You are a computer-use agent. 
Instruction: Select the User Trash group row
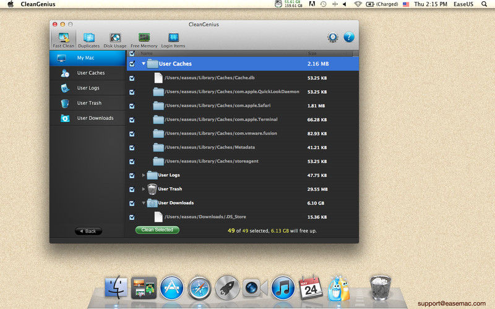tap(243, 189)
